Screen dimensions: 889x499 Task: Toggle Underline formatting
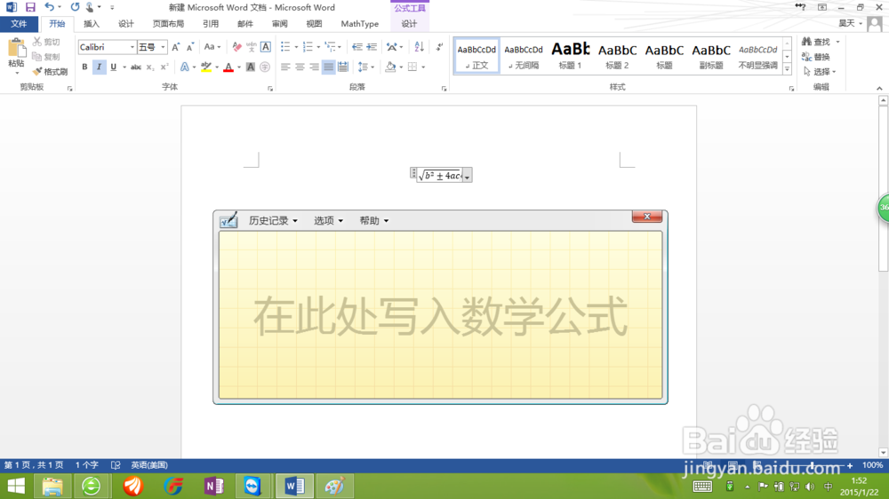[114, 67]
